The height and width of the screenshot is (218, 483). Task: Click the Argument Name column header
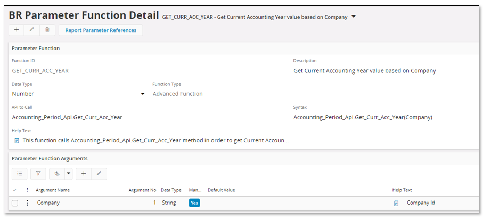[53, 190]
